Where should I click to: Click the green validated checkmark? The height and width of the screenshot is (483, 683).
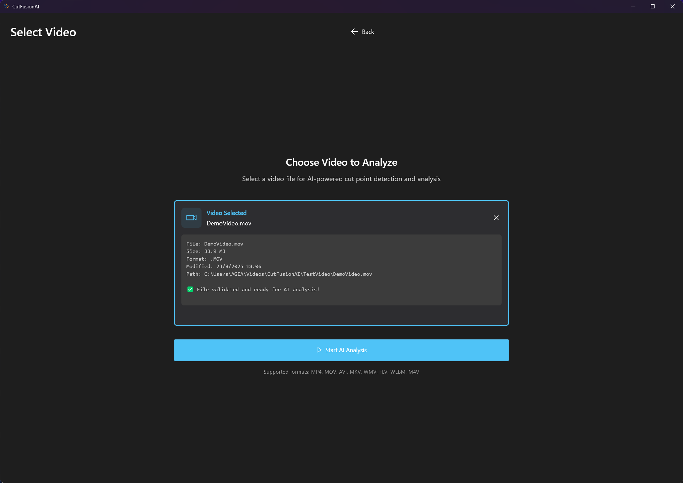(x=190, y=289)
